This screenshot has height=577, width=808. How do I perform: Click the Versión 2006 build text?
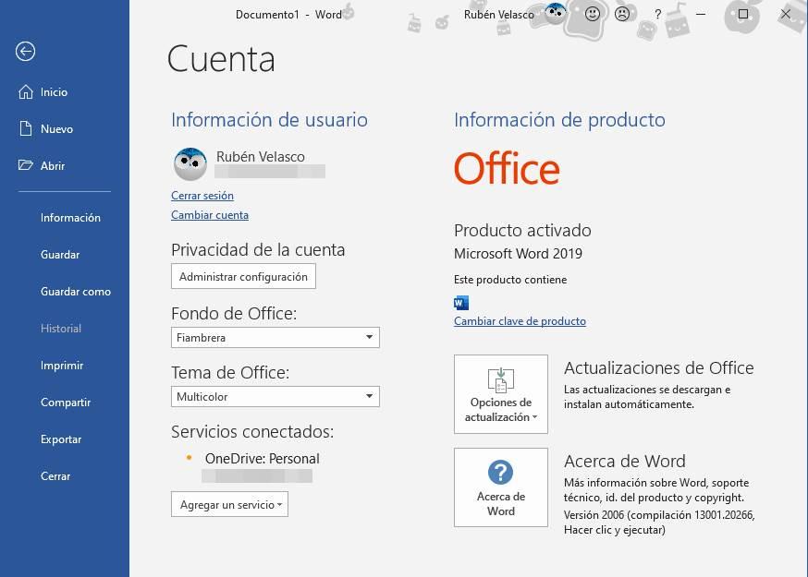[x=659, y=523]
